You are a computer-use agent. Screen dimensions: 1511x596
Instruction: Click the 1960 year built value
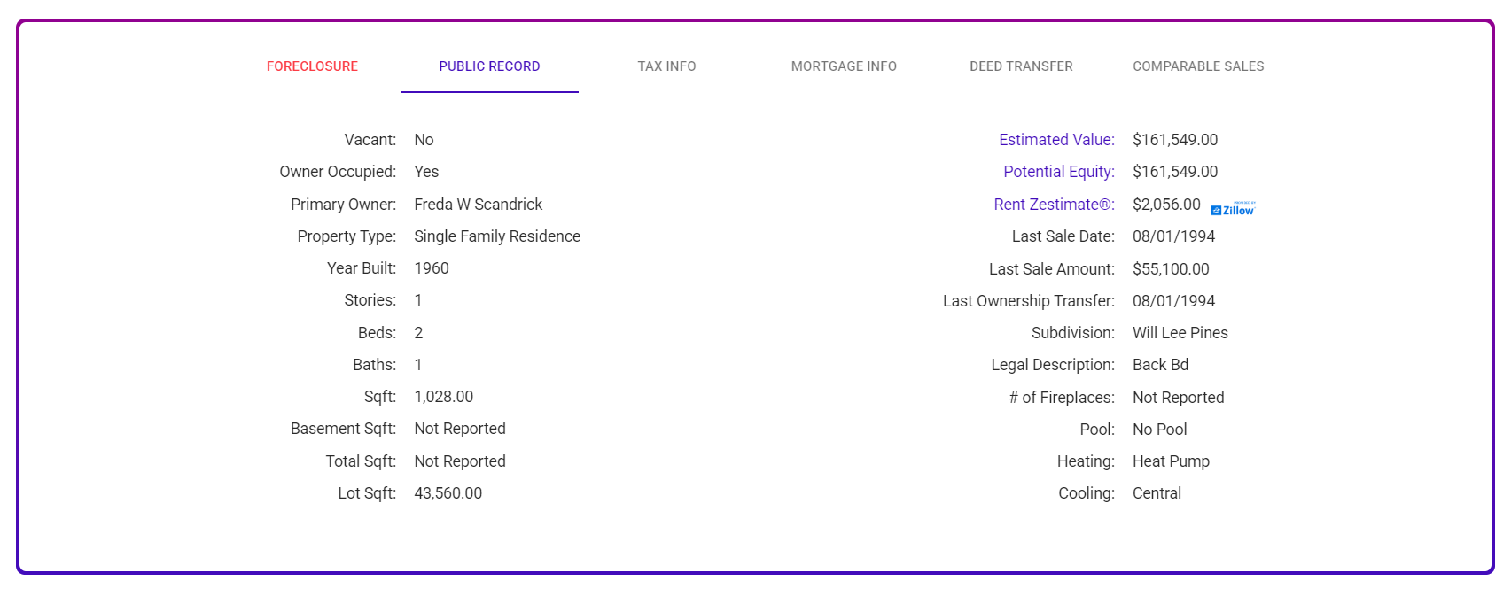click(x=432, y=268)
